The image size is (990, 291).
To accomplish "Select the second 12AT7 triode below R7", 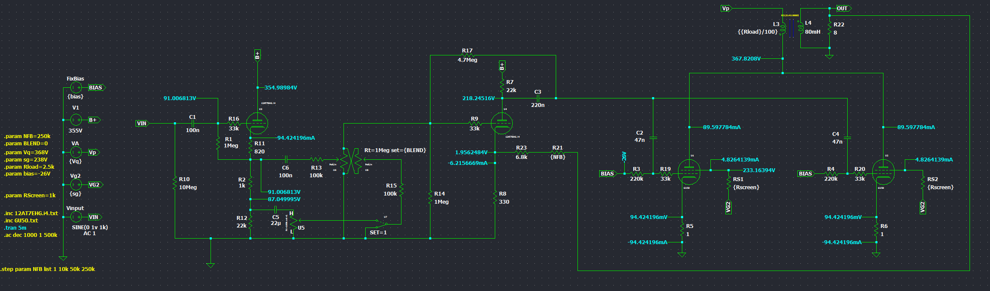I will (x=502, y=124).
